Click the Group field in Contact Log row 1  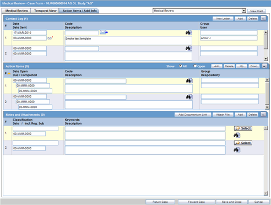(x=229, y=33)
